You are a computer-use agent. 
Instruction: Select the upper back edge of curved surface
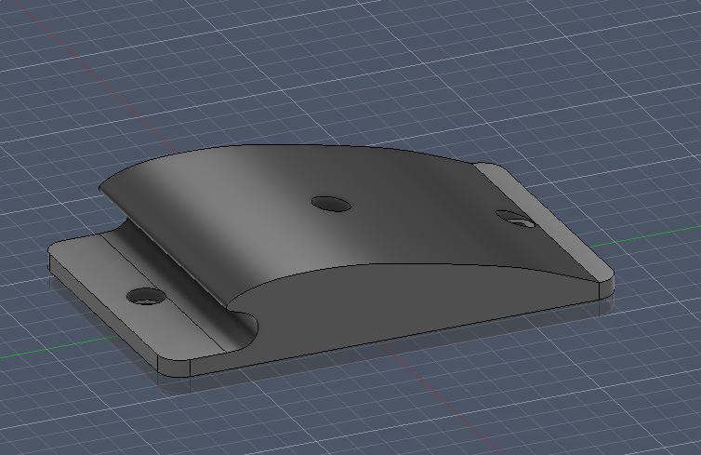[x=286, y=151]
